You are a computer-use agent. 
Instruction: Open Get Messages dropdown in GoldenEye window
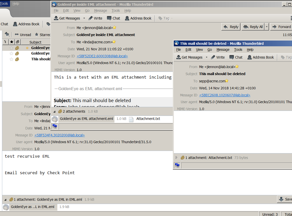[84, 18]
